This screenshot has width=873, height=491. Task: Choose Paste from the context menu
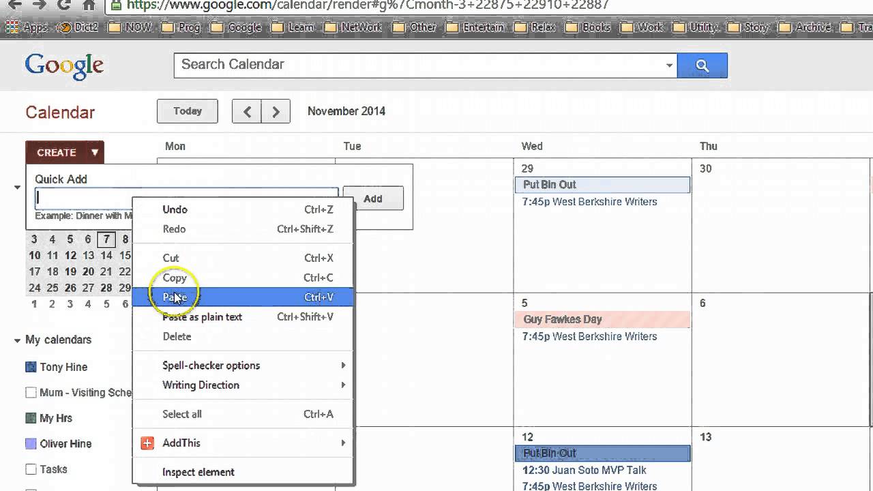(x=243, y=297)
